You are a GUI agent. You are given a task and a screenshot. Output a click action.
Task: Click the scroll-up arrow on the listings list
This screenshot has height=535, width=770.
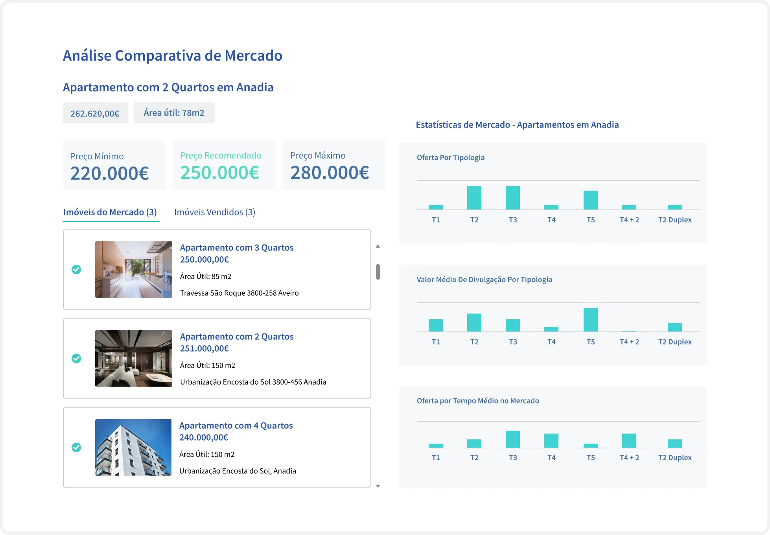378,246
